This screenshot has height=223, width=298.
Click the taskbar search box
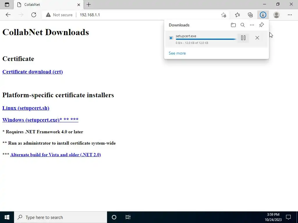(x=61, y=217)
